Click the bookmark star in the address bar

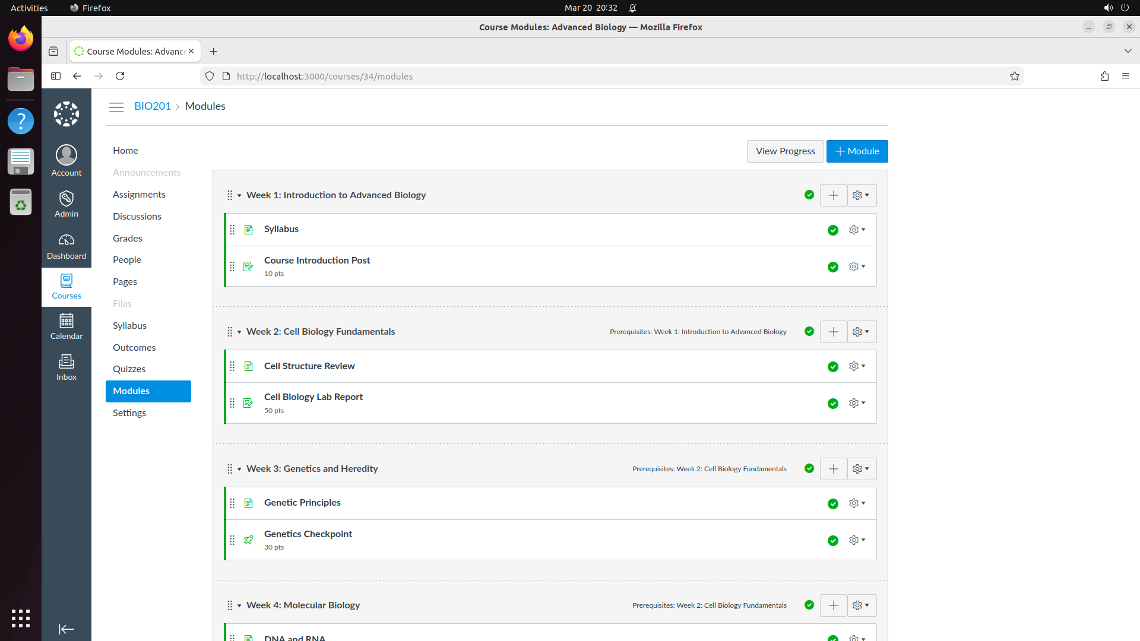[1015, 76]
